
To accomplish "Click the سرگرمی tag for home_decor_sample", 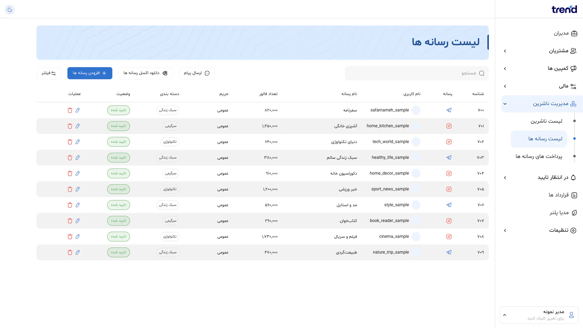I will 171,173.
